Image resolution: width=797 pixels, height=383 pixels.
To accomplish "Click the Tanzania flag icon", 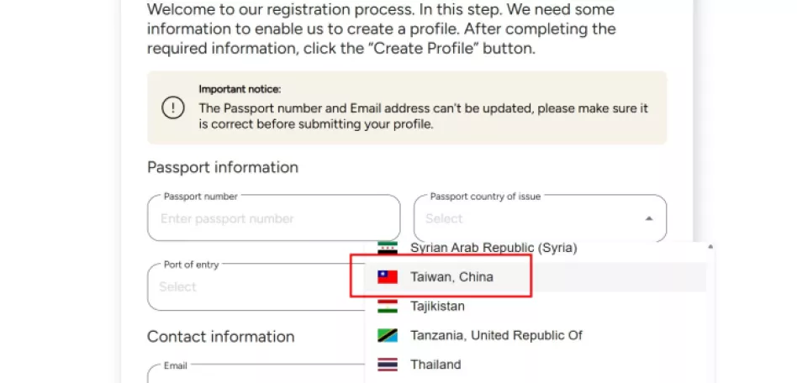I will pos(388,335).
